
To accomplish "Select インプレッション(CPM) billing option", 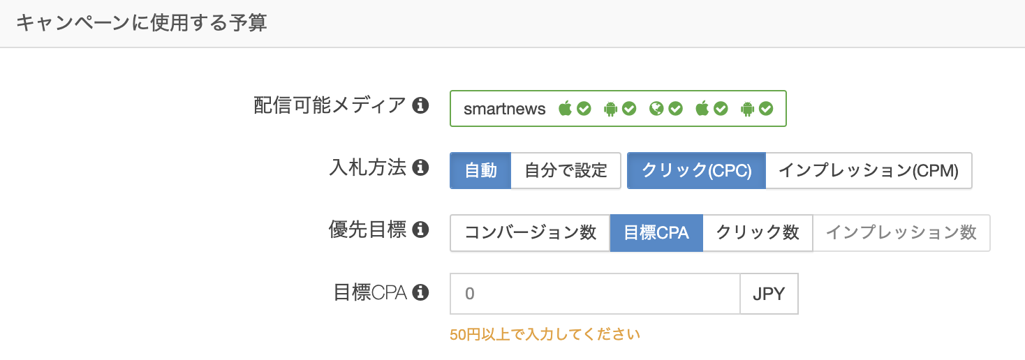I will coord(869,171).
